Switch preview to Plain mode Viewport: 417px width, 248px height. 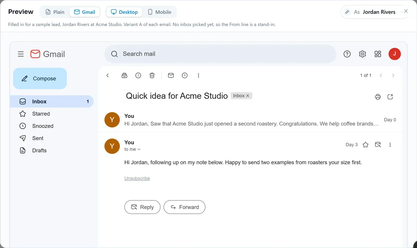point(55,12)
